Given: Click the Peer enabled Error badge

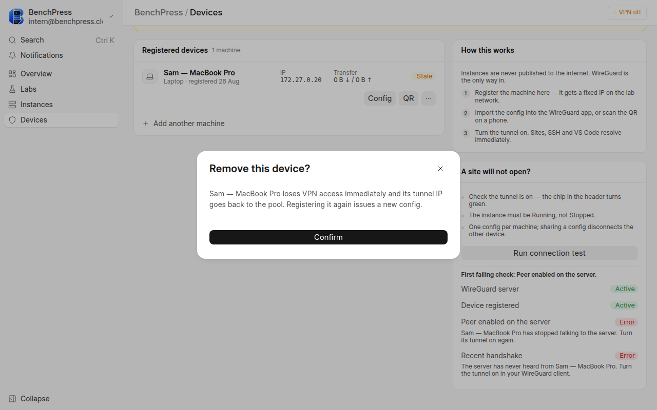Looking at the screenshot, I should tap(627, 322).
